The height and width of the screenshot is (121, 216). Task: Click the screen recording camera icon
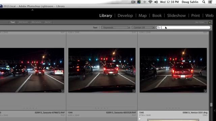[133, 2]
